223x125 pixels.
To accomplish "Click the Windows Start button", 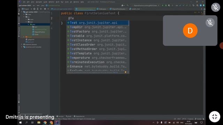I will (20, 123).
